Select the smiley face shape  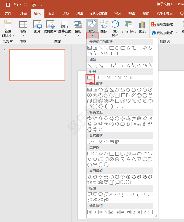click(122, 101)
